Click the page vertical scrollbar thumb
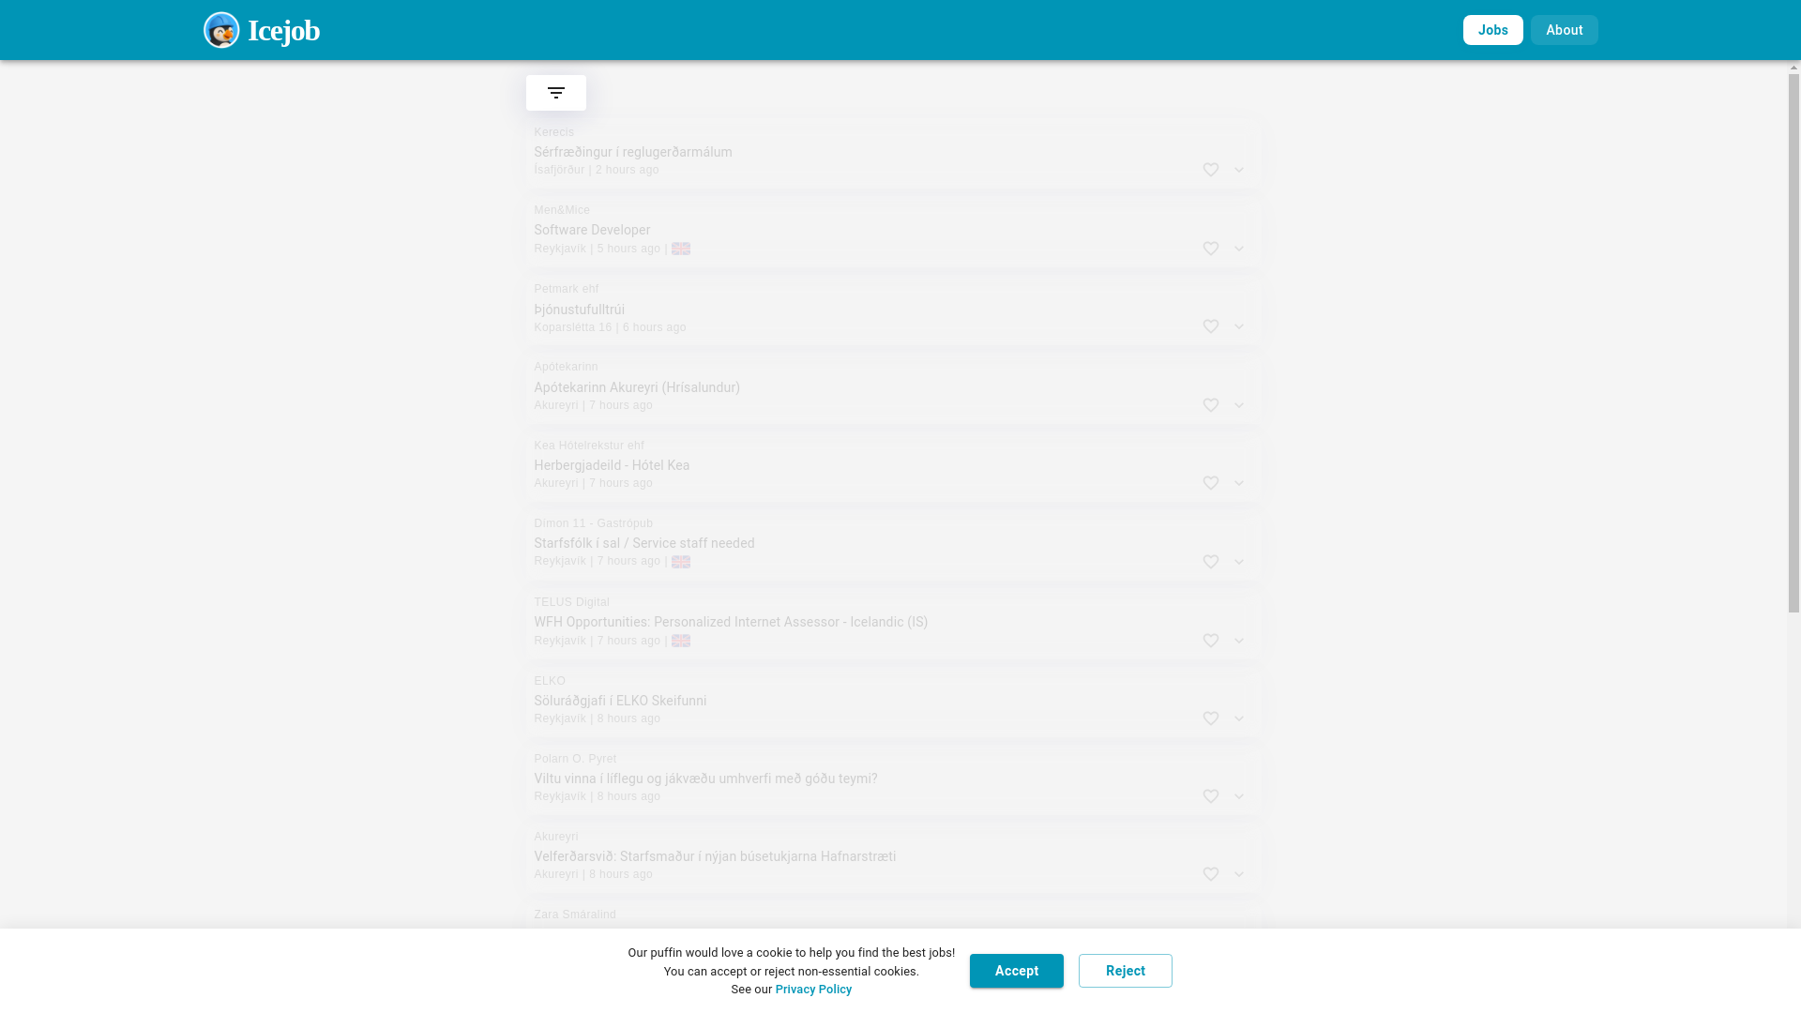The height and width of the screenshot is (1013, 1801). click(1793, 344)
